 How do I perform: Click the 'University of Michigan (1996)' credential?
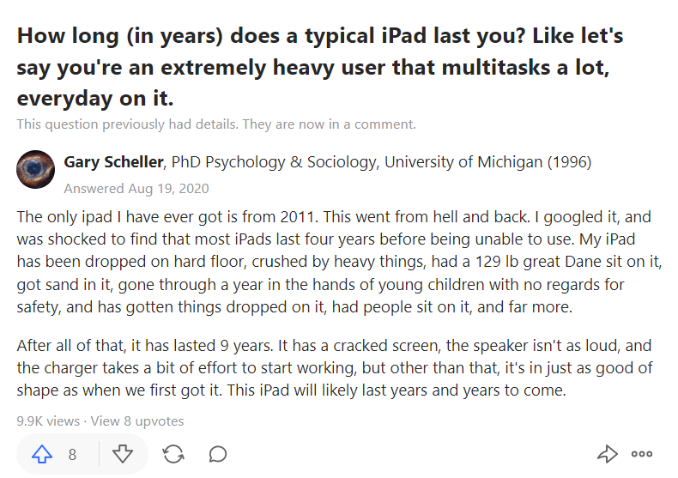[487, 162]
